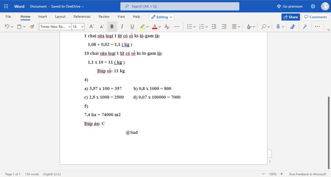Expand the highlight color dropdown arrow
This screenshot has height=177, width=331.
click(147, 27)
